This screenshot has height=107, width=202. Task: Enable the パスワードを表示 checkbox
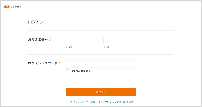pos(67,71)
